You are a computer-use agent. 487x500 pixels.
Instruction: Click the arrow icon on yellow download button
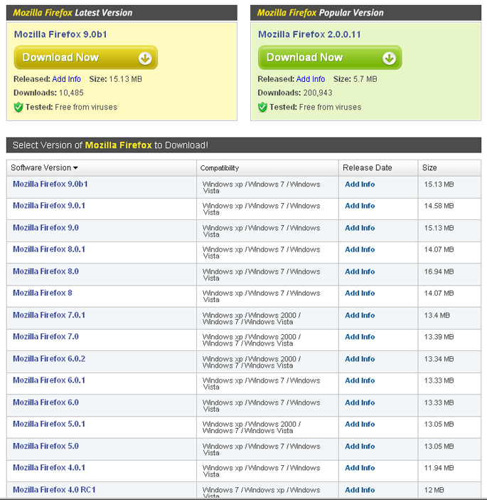point(145,58)
